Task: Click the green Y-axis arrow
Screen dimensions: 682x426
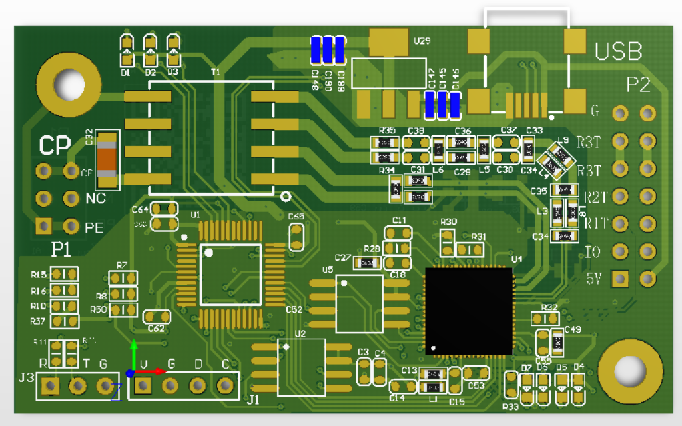Action: click(x=133, y=354)
